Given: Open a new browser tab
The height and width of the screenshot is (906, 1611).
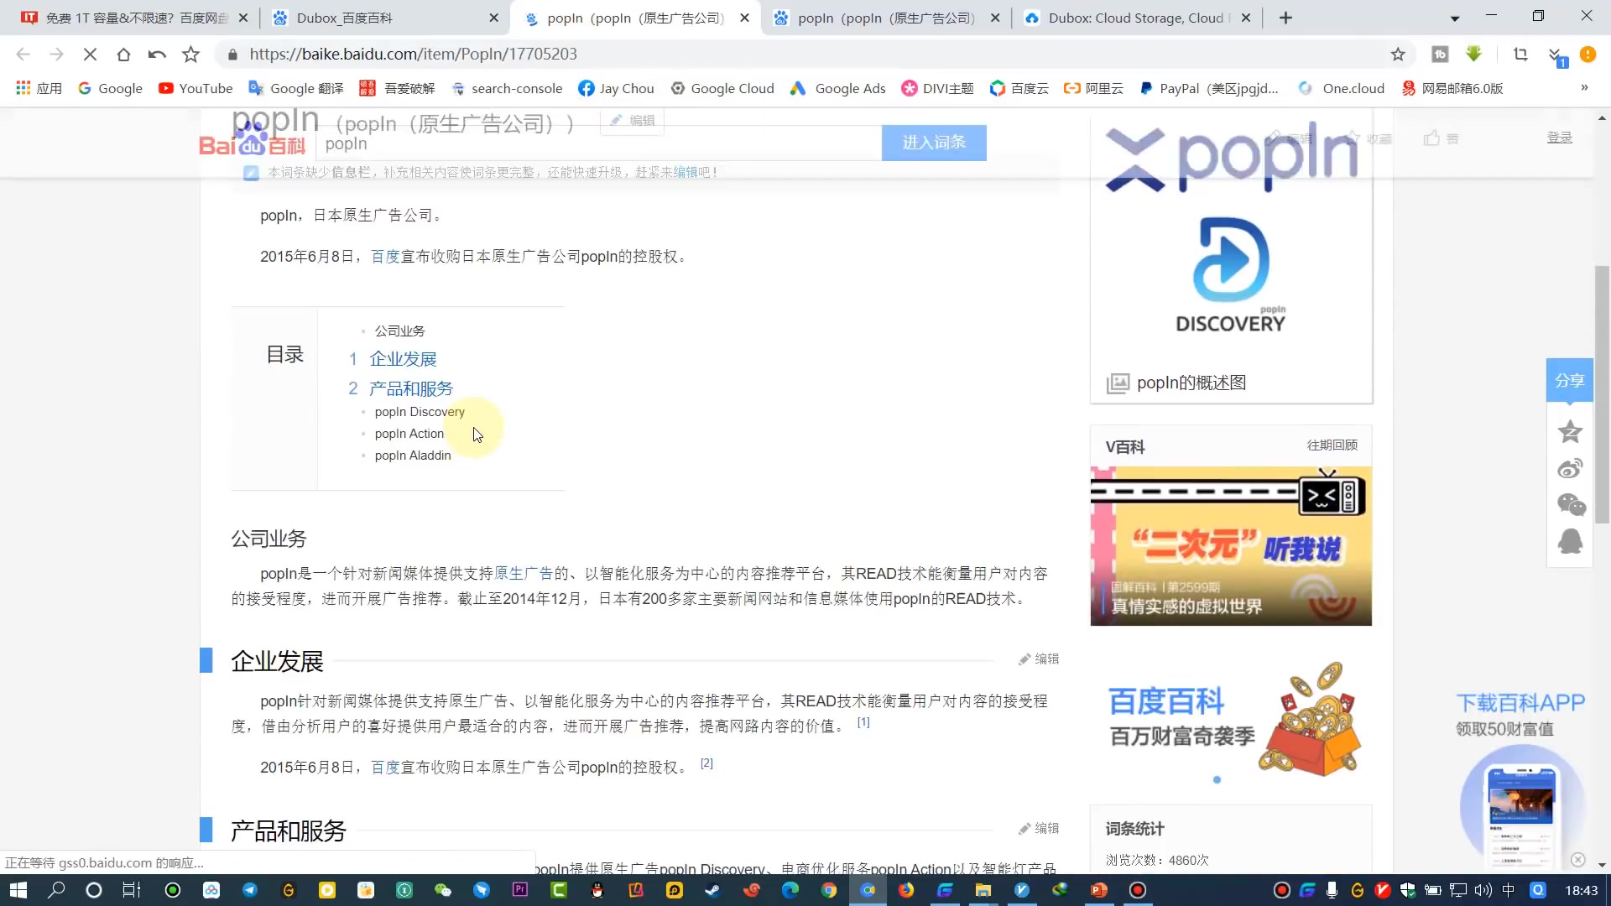Looking at the screenshot, I should [x=1285, y=18].
